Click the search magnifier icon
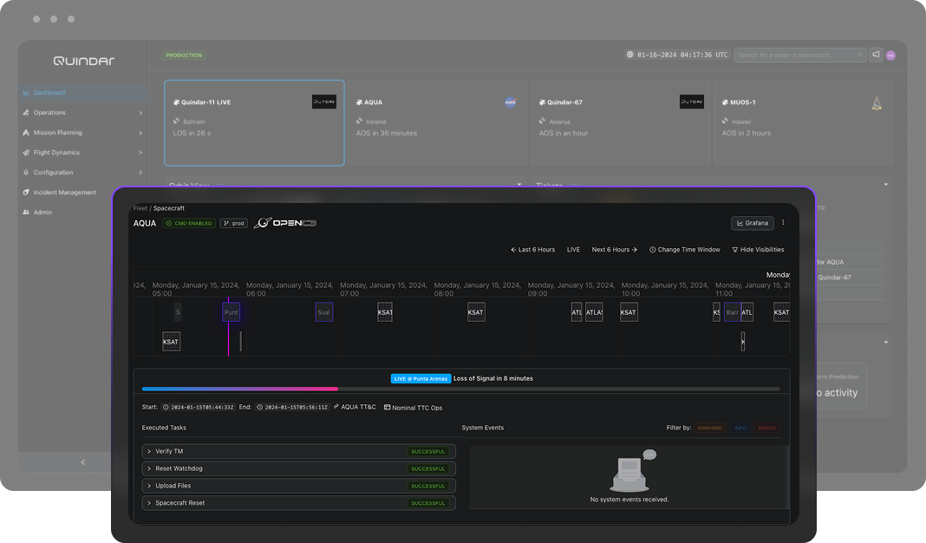The image size is (926, 543). pyautogui.click(x=860, y=55)
